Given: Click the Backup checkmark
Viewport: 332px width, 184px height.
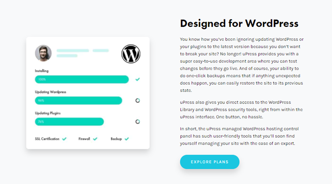Looking at the screenshot, I should pos(127,139).
